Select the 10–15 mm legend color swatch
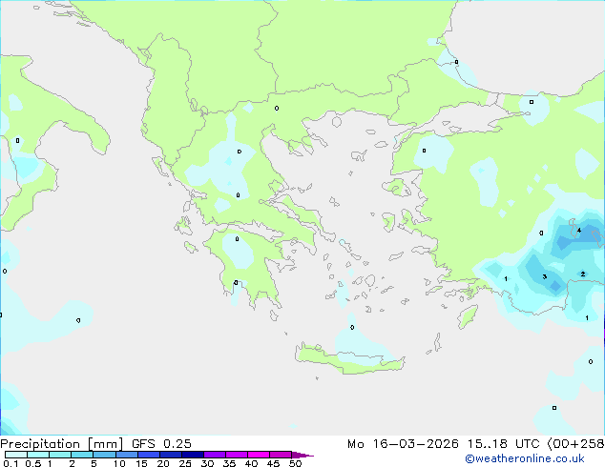 click(x=126, y=455)
